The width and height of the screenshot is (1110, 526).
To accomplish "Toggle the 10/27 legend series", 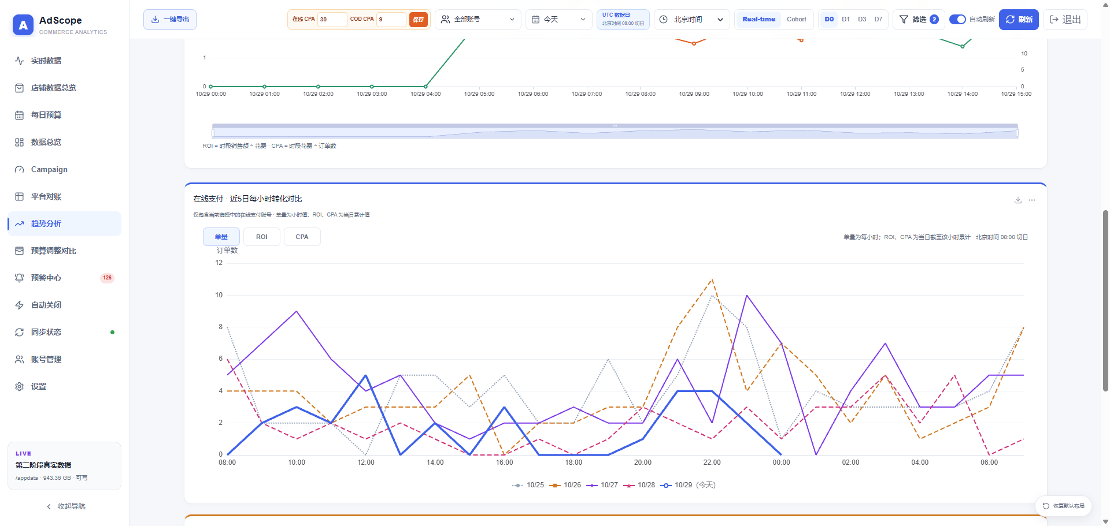I will pos(602,485).
